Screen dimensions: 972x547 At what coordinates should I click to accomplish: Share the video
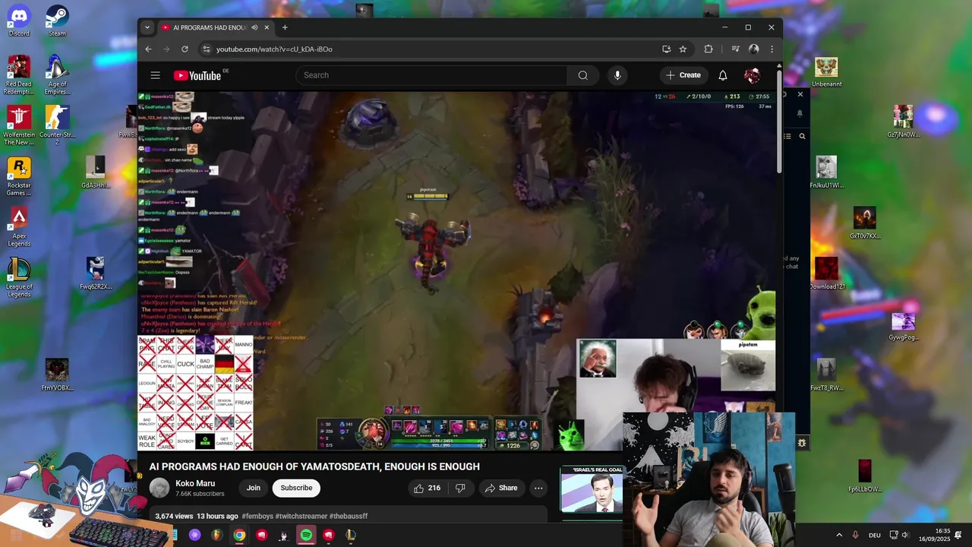(501, 488)
